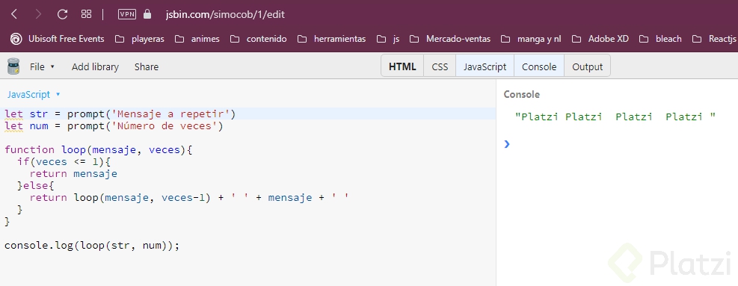Click code line 'let str = prompt'
The width and height of the screenshot is (738, 286).
[x=120, y=114]
